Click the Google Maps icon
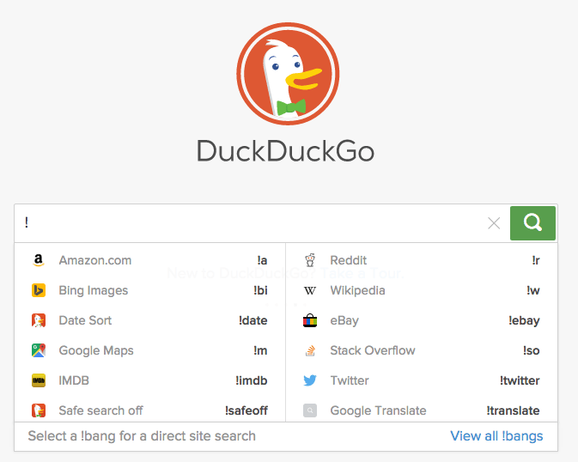 39,350
